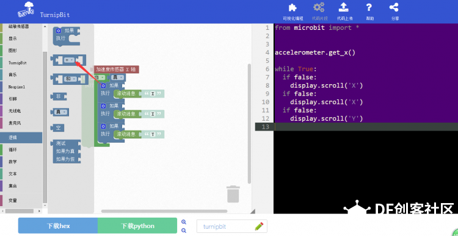Screen dimensions: 458x236
Task: Select the 数学 category
Action: pos(21,162)
